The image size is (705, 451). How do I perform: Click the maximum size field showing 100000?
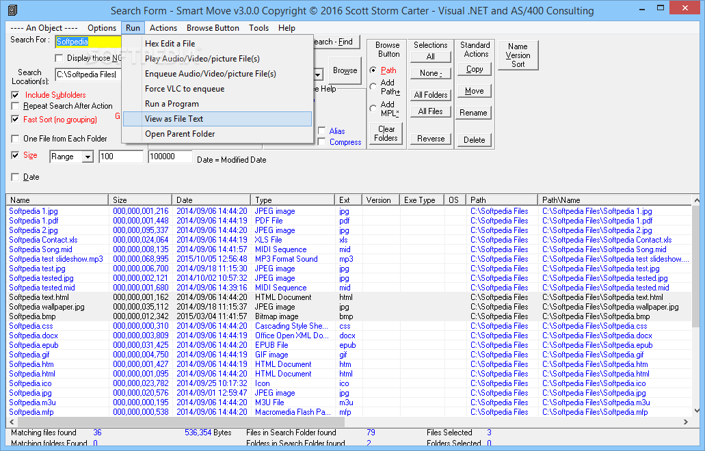coord(170,156)
